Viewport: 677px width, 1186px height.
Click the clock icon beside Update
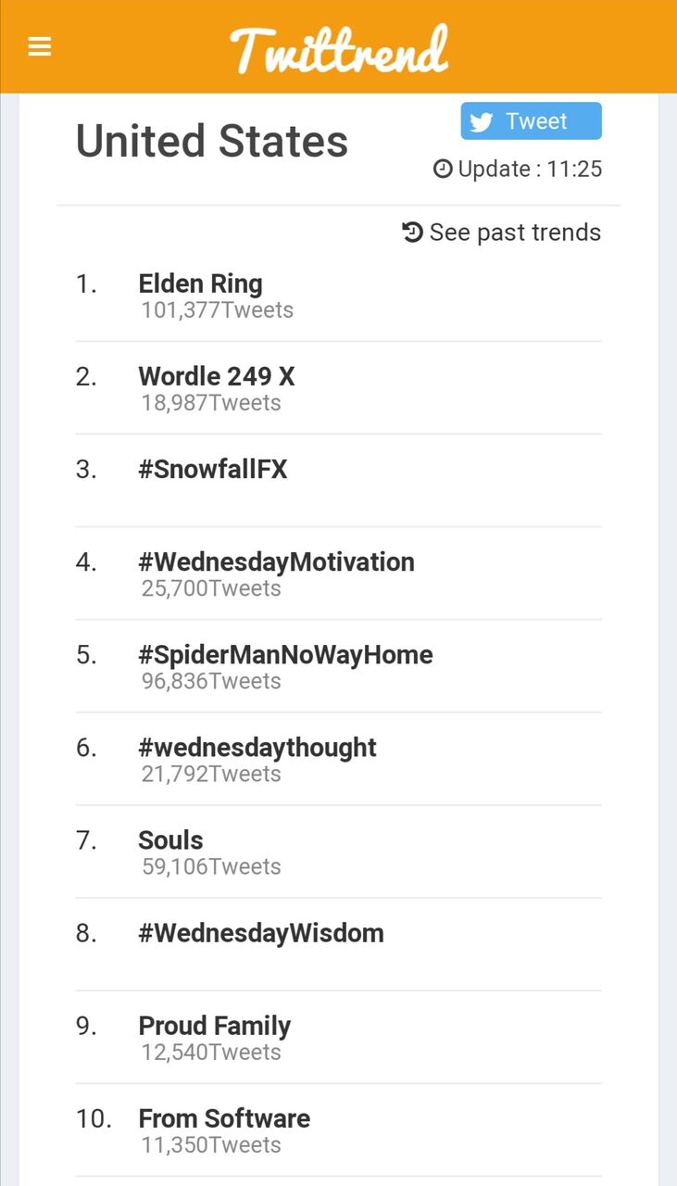click(443, 169)
